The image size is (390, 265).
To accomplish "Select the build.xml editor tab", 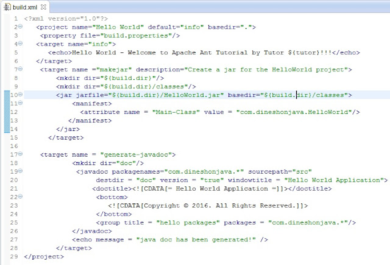I will coord(25,7).
